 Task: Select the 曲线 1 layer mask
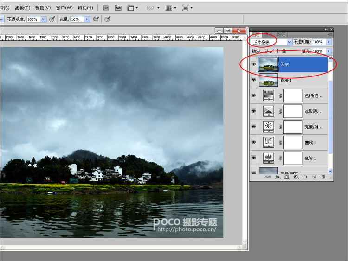[292, 142]
